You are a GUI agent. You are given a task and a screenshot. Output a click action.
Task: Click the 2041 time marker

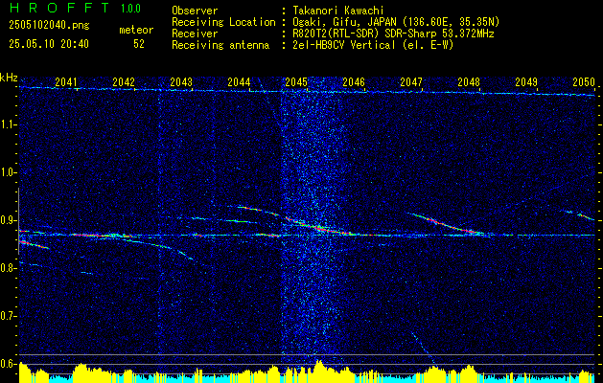pyautogui.click(x=66, y=81)
